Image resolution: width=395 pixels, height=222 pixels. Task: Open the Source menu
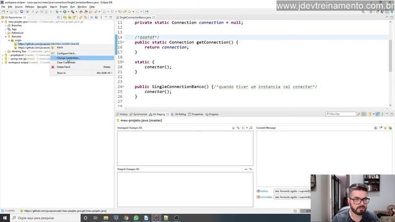[x=19, y=7]
